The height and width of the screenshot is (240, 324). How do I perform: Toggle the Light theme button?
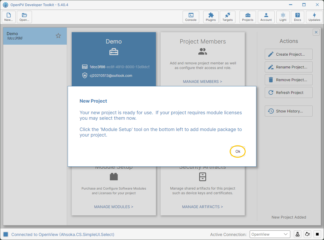pos(283,17)
